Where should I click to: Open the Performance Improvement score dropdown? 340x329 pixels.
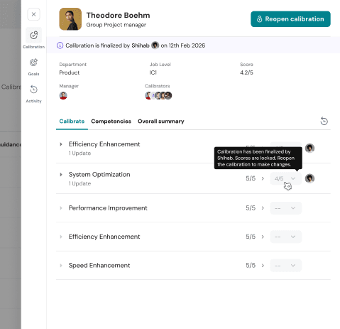click(x=286, y=208)
